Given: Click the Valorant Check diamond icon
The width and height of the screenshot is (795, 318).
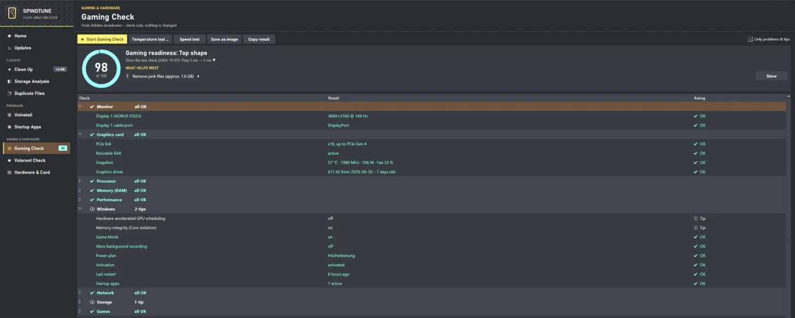Looking at the screenshot, I should tap(9, 160).
